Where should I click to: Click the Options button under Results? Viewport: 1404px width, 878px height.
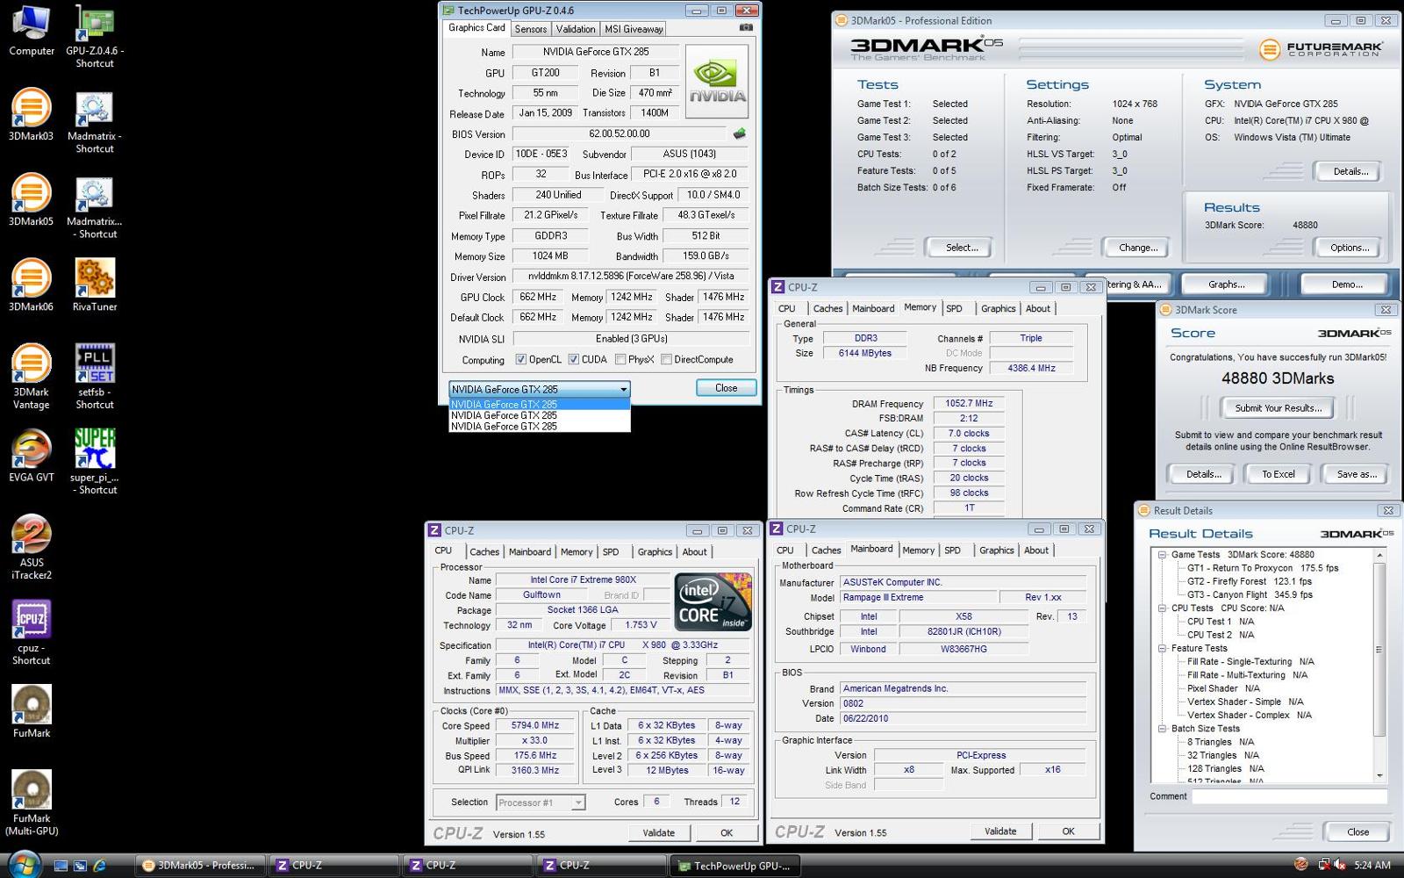[x=1349, y=248]
